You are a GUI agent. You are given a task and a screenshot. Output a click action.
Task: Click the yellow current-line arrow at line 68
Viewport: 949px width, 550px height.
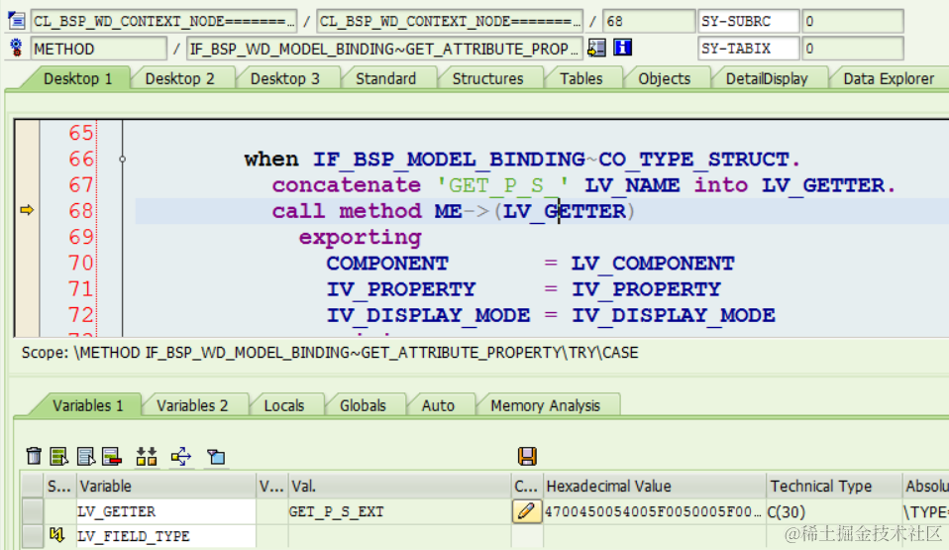click(27, 210)
